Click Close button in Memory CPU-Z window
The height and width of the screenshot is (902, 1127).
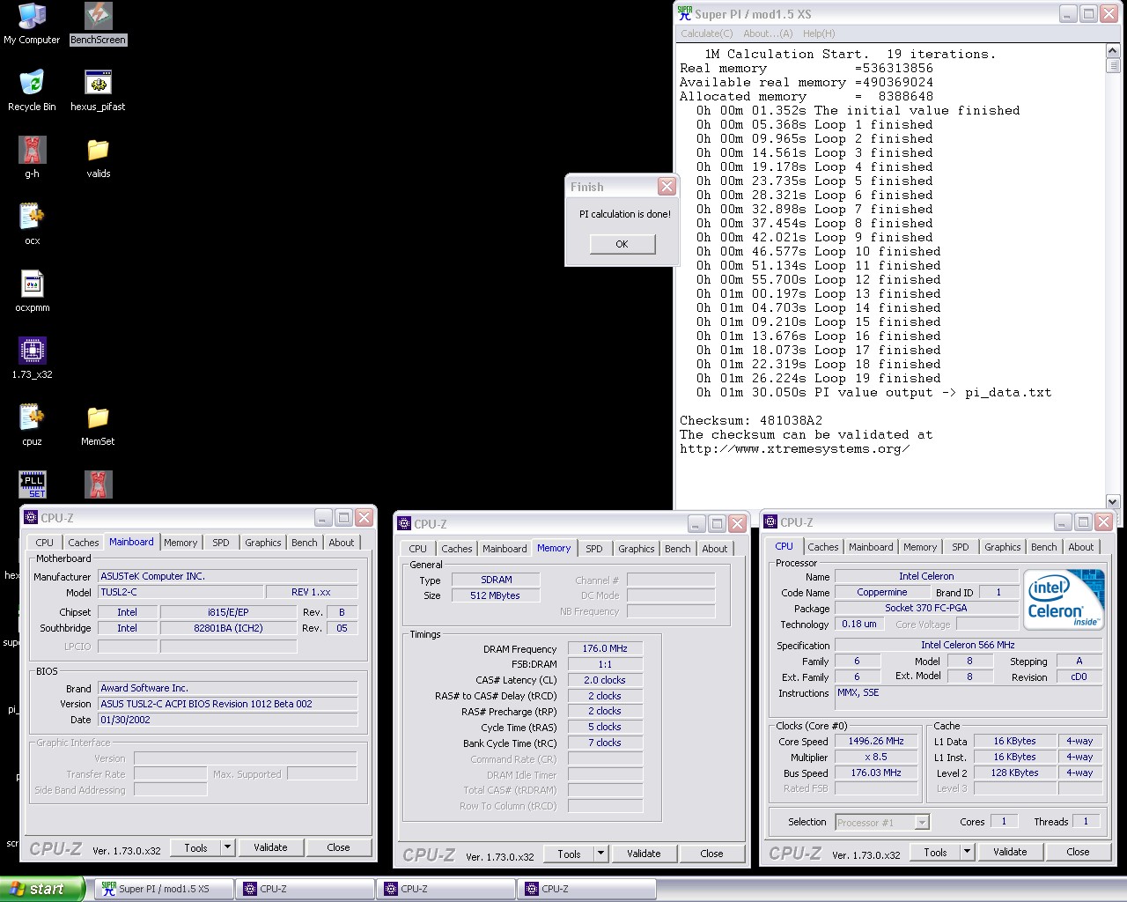[711, 854]
